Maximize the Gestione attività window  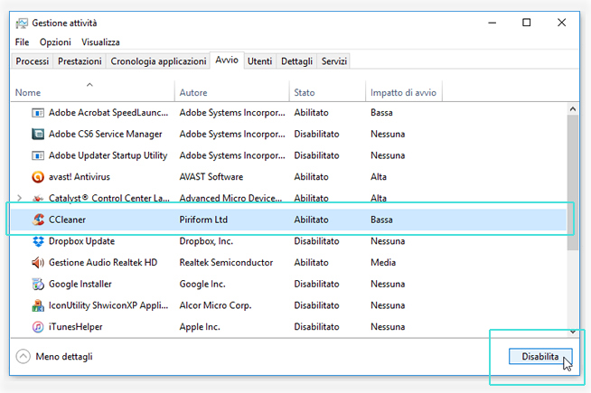tap(527, 23)
